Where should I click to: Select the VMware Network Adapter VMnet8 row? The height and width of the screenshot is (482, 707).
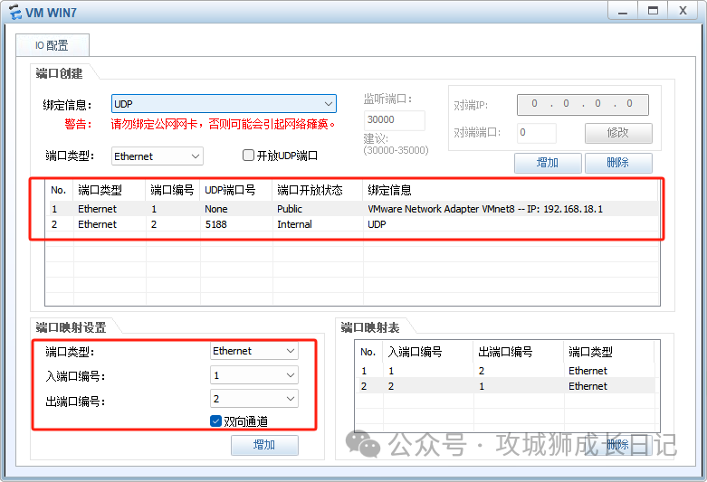[353, 209]
